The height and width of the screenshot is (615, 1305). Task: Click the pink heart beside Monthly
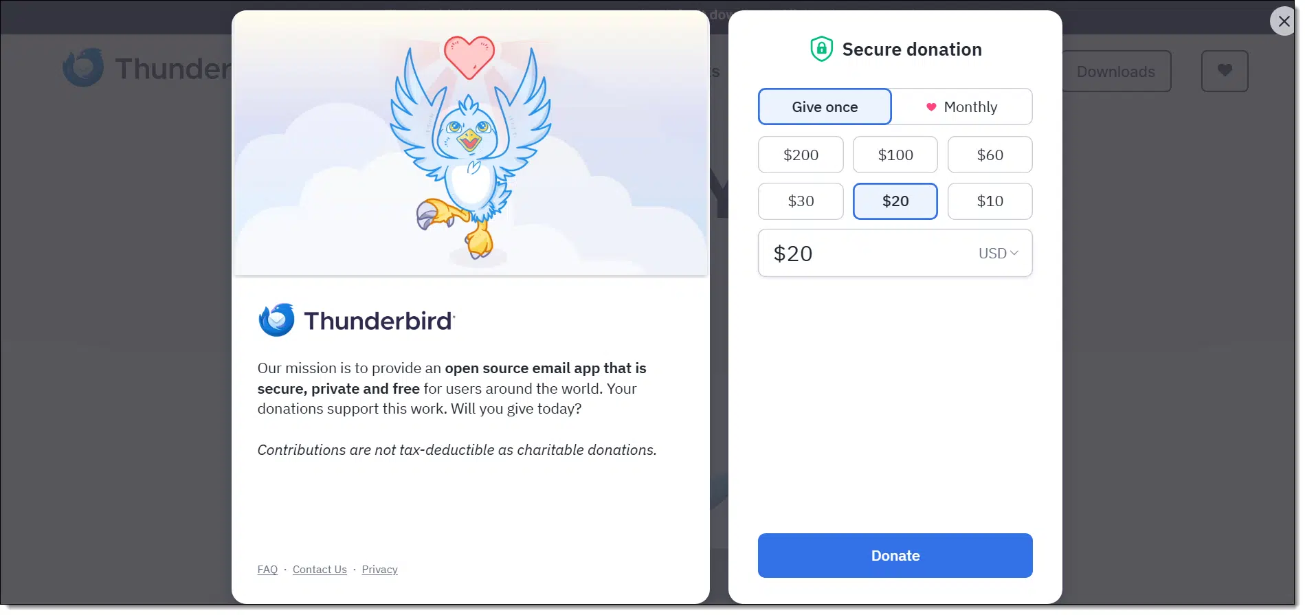pyautogui.click(x=931, y=107)
